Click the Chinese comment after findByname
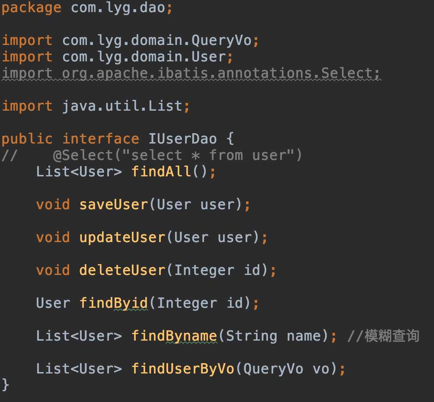434x402 pixels. coord(392,336)
